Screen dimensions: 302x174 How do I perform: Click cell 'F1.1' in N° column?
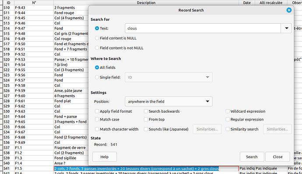click(34, 148)
